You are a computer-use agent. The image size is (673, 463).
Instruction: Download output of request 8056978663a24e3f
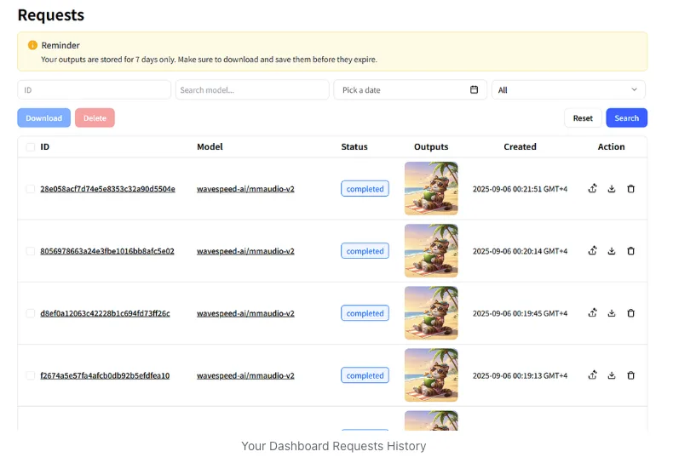point(612,251)
